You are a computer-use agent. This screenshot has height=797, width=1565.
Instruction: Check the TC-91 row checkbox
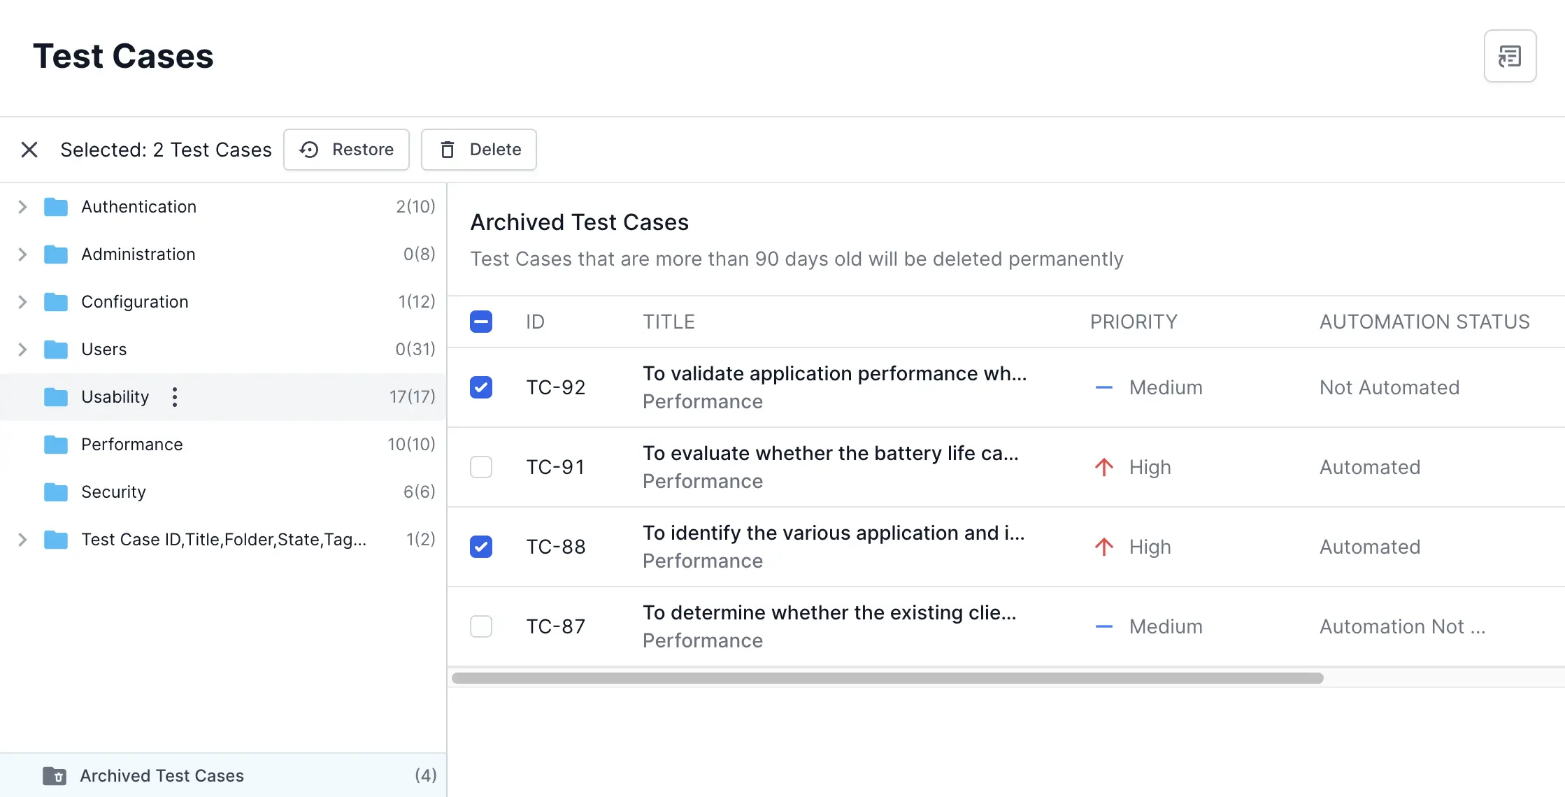(481, 467)
